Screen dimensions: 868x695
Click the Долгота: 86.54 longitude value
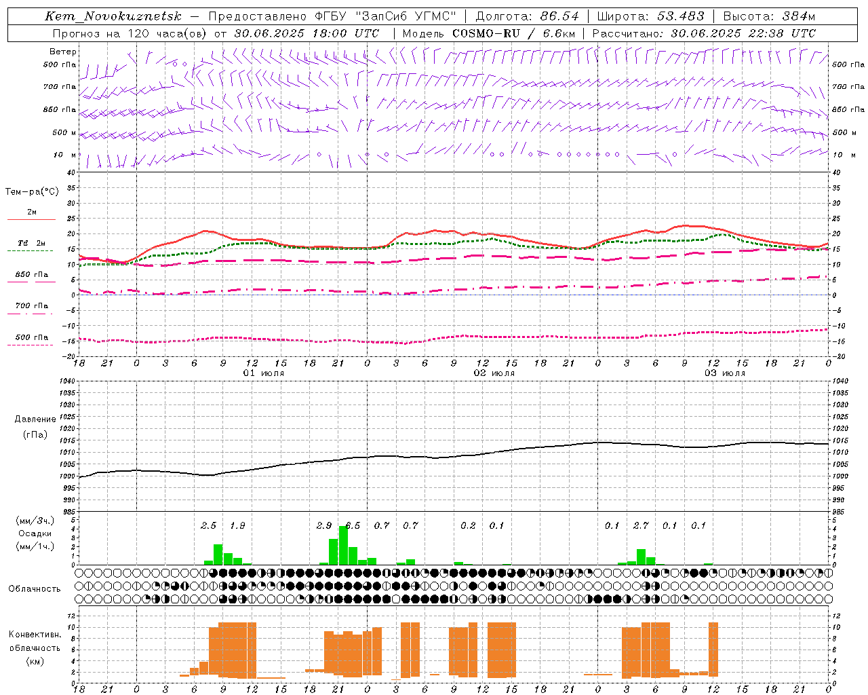(528, 16)
